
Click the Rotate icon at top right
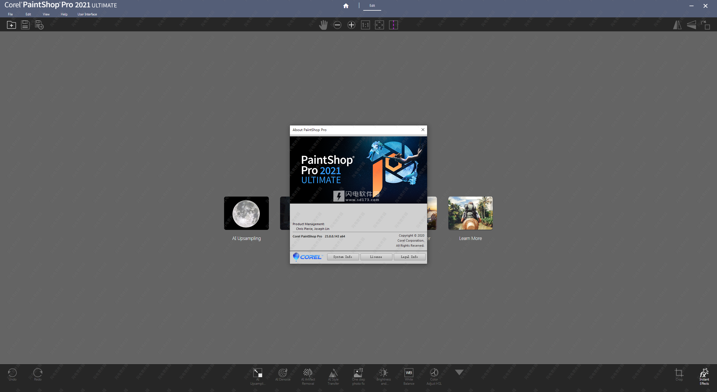(705, 25)
